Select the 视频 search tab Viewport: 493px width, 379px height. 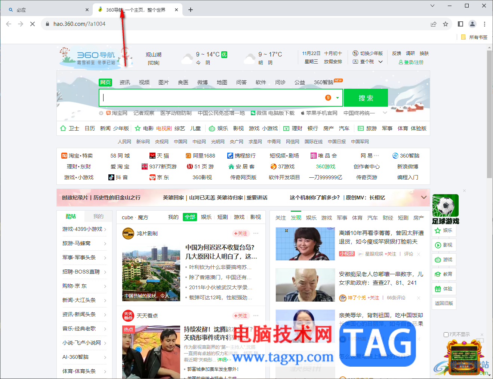[x=144, y=82]
